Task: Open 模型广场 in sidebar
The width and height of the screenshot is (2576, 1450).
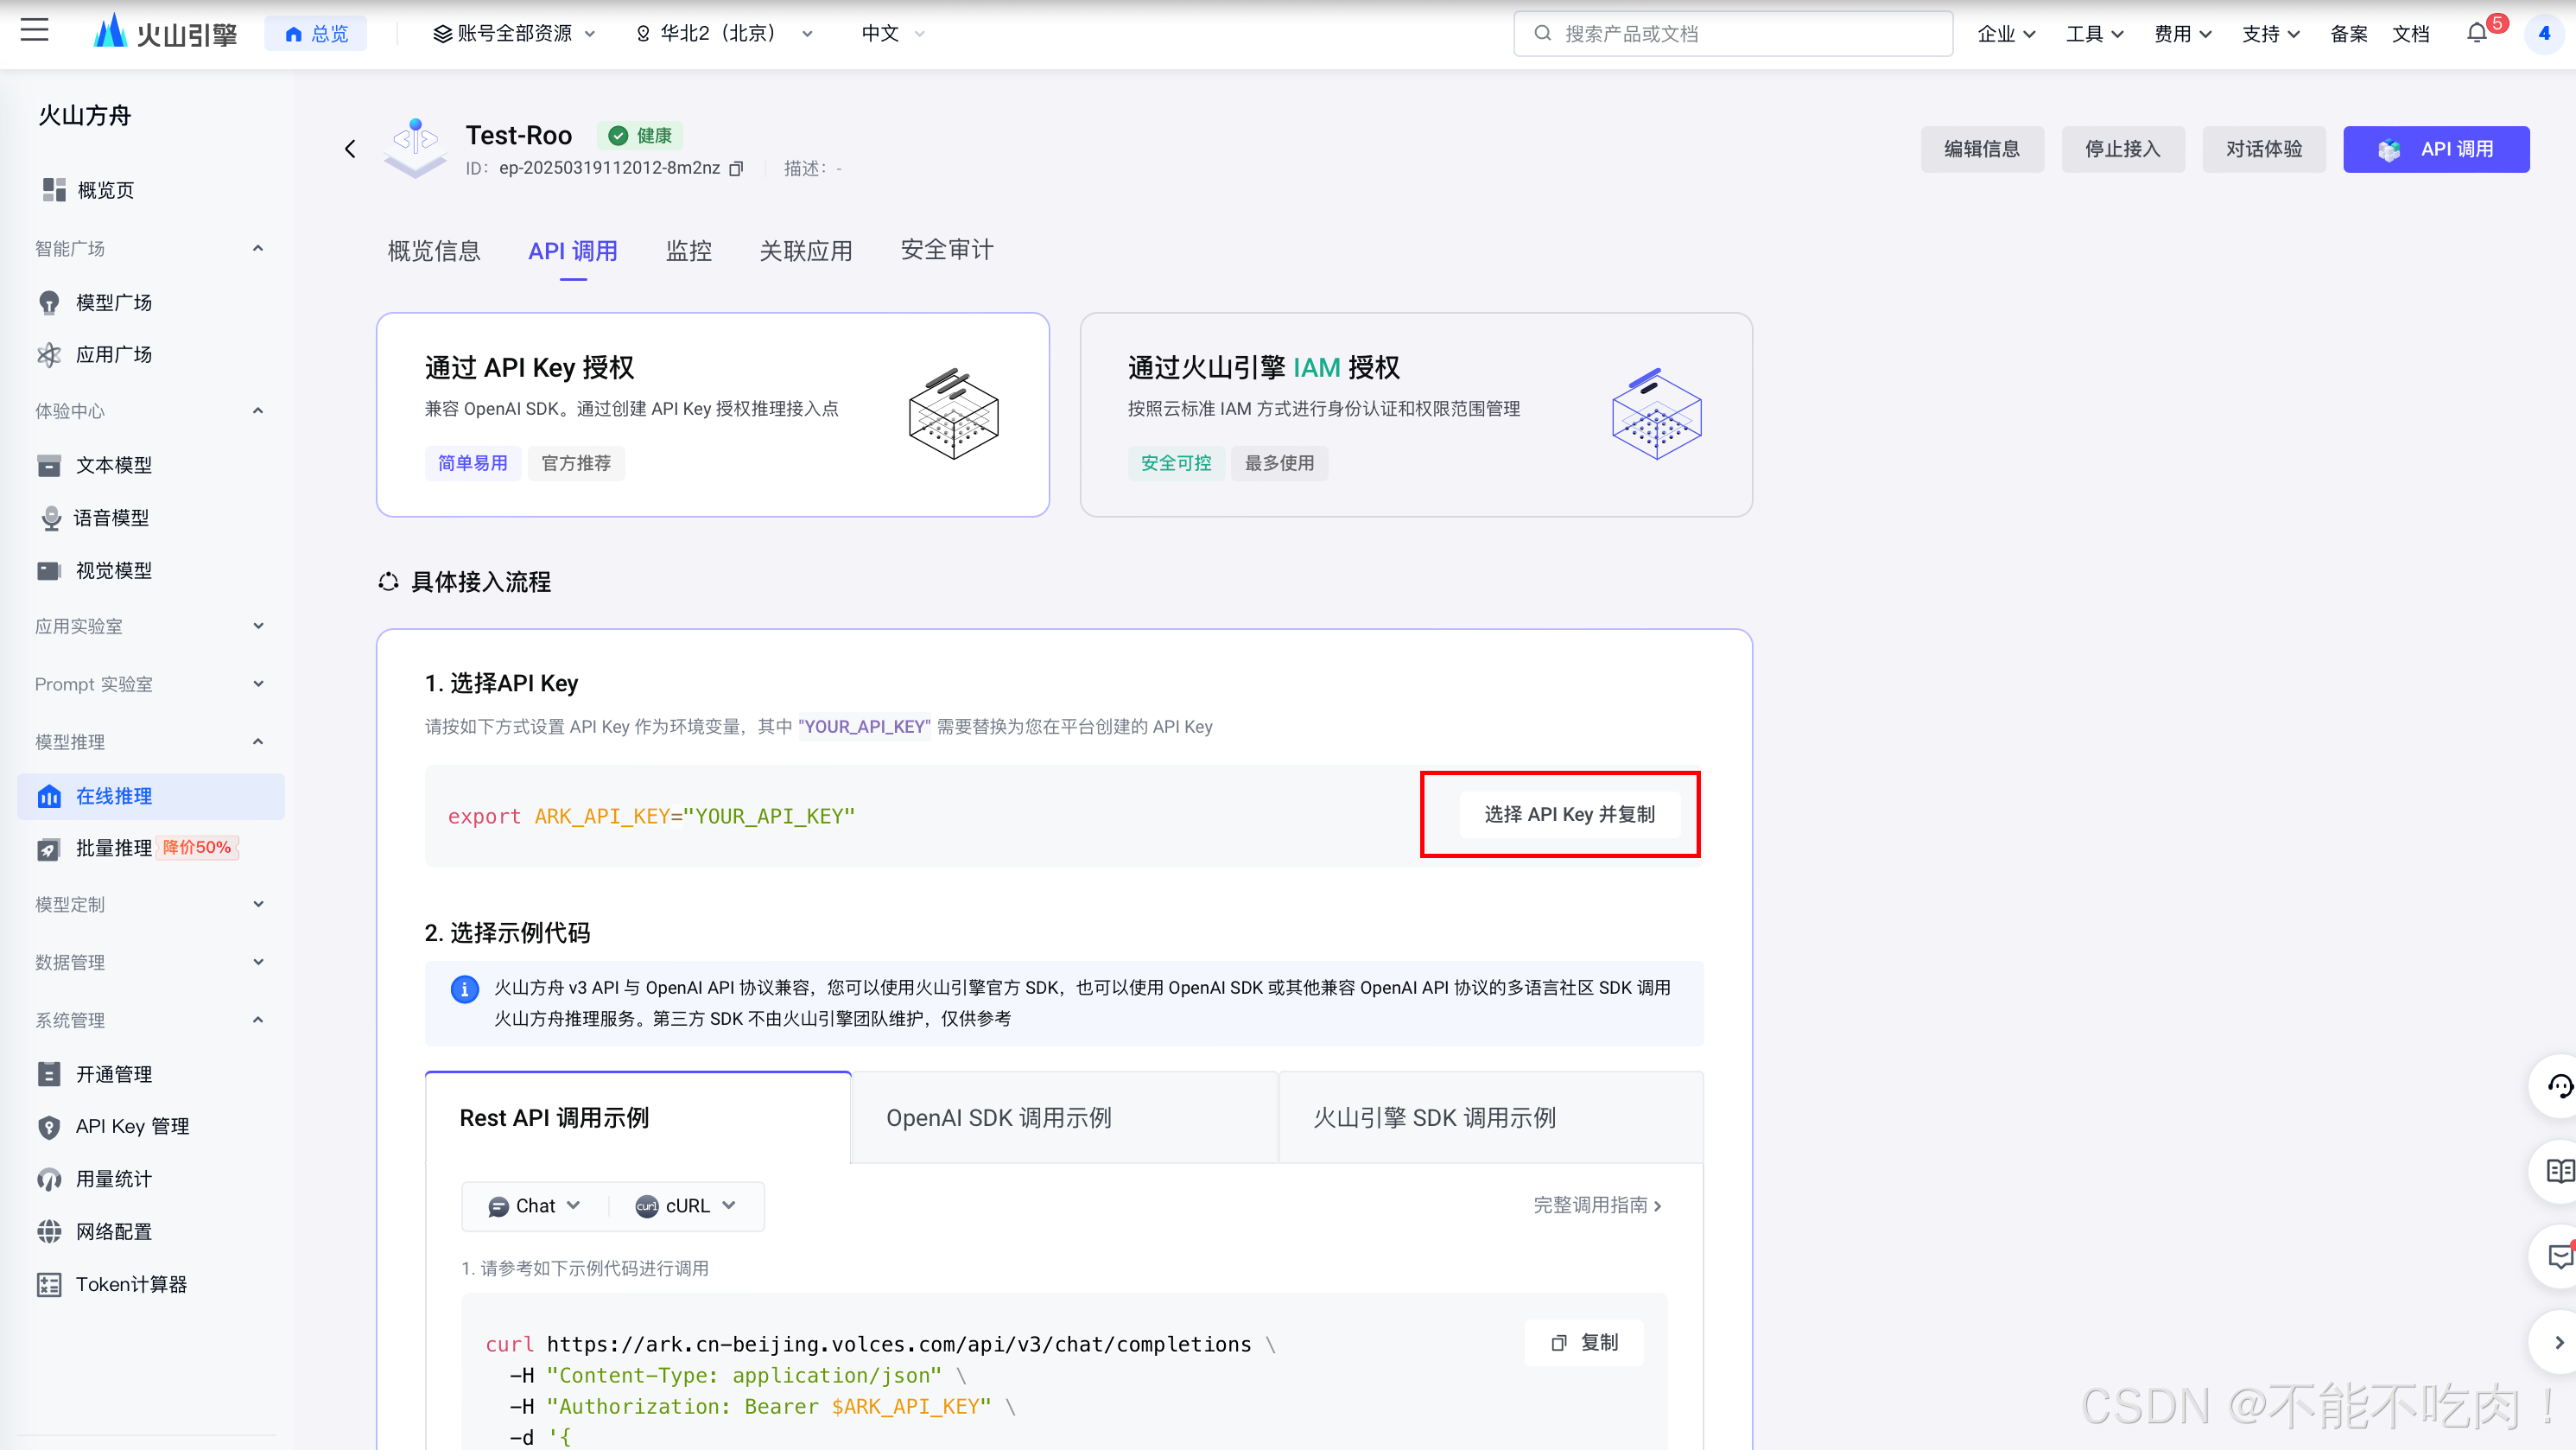Action: pyautogui.click(x=113, y=302)
